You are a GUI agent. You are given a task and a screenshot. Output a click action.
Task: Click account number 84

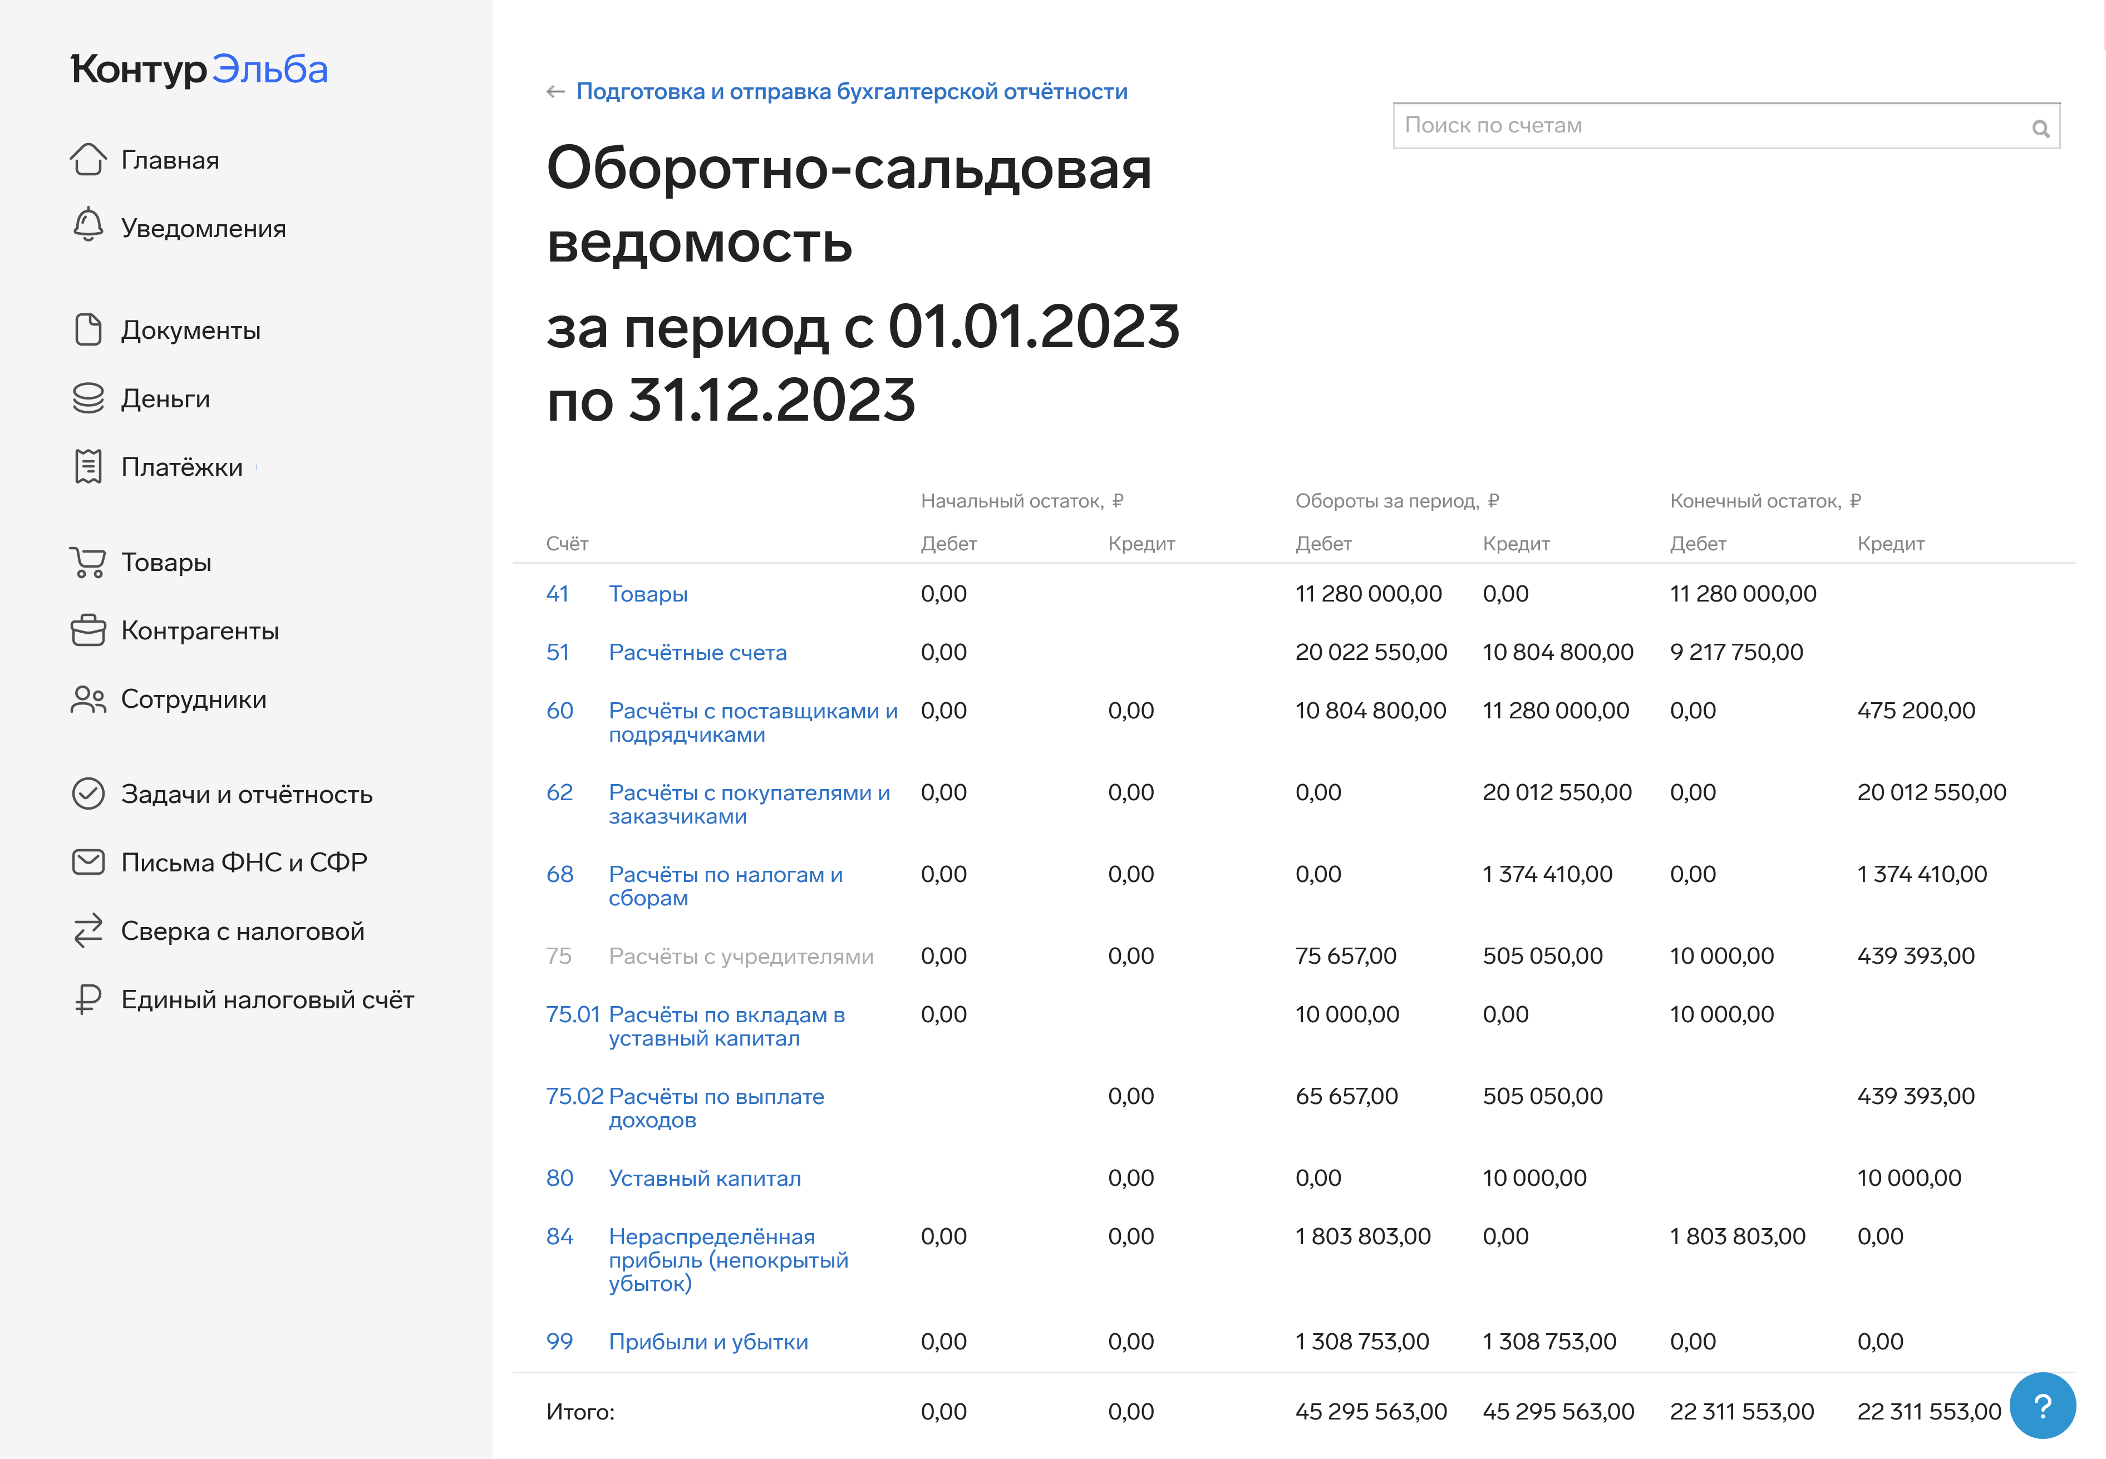559,1237
